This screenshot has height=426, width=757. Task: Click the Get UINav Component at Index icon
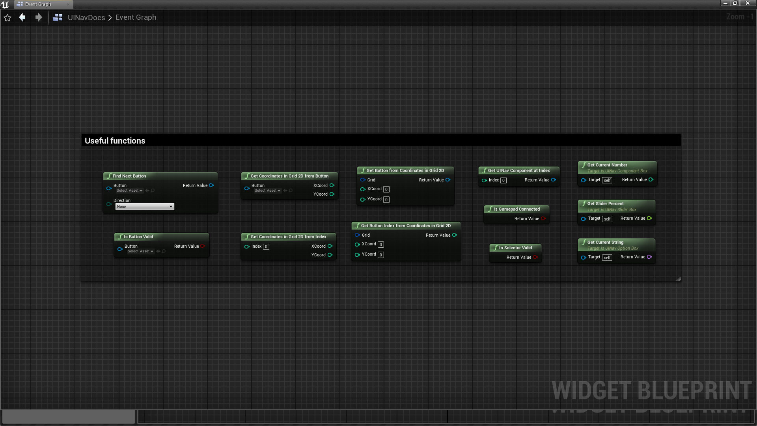(x=483, y=171)
